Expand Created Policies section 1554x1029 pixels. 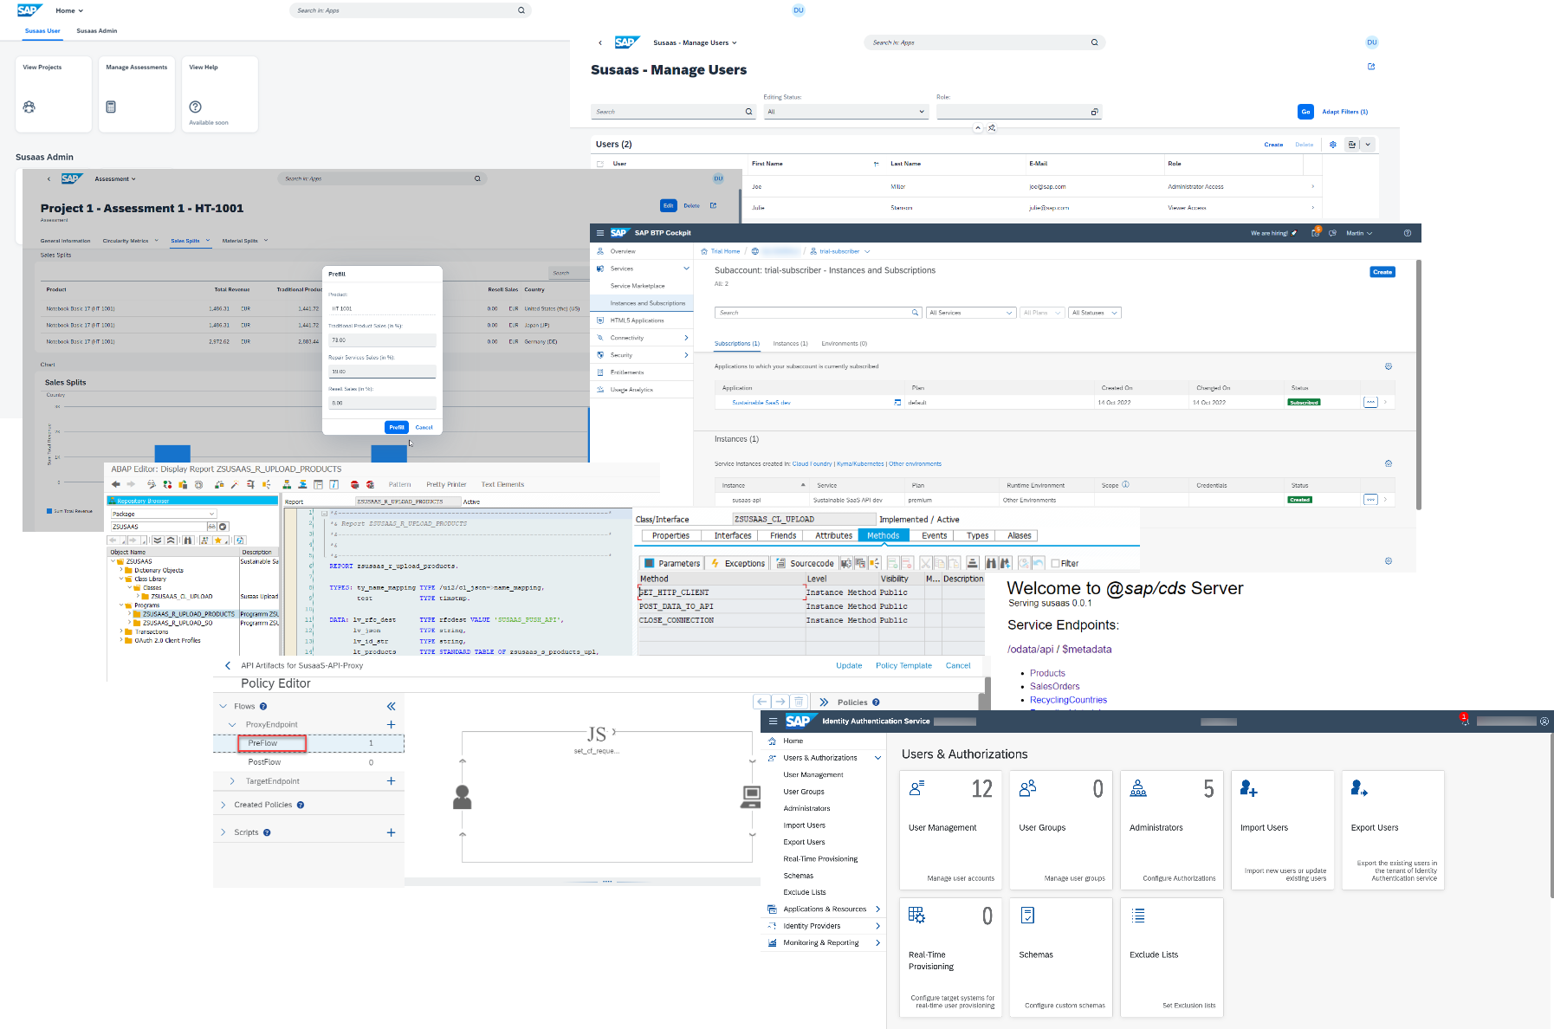tap(223, 805)
